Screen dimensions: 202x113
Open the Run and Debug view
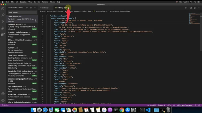3,28
